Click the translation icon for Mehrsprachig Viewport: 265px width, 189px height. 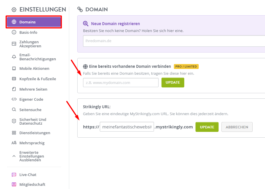(14, 143)
